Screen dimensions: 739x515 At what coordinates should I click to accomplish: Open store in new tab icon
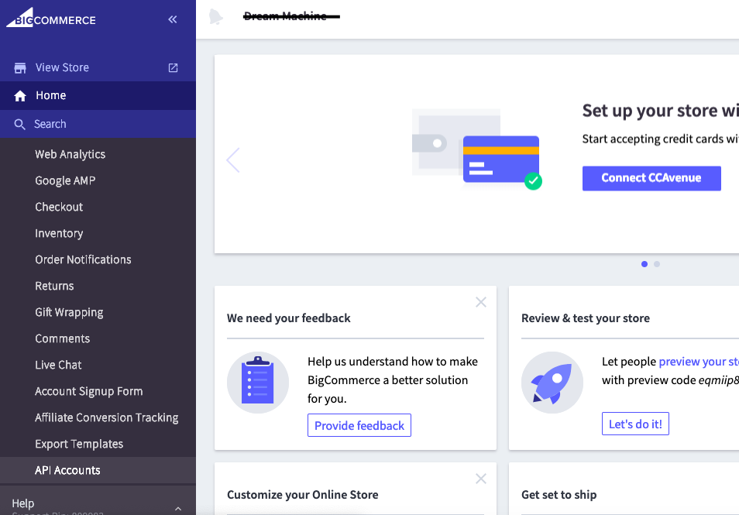(173, 68)
